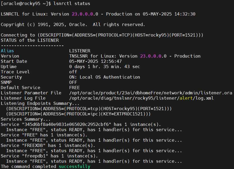Click the SNMP 'OFF' value
The height and width of the screenshot is (169, 234).
(x=73, y=82)
